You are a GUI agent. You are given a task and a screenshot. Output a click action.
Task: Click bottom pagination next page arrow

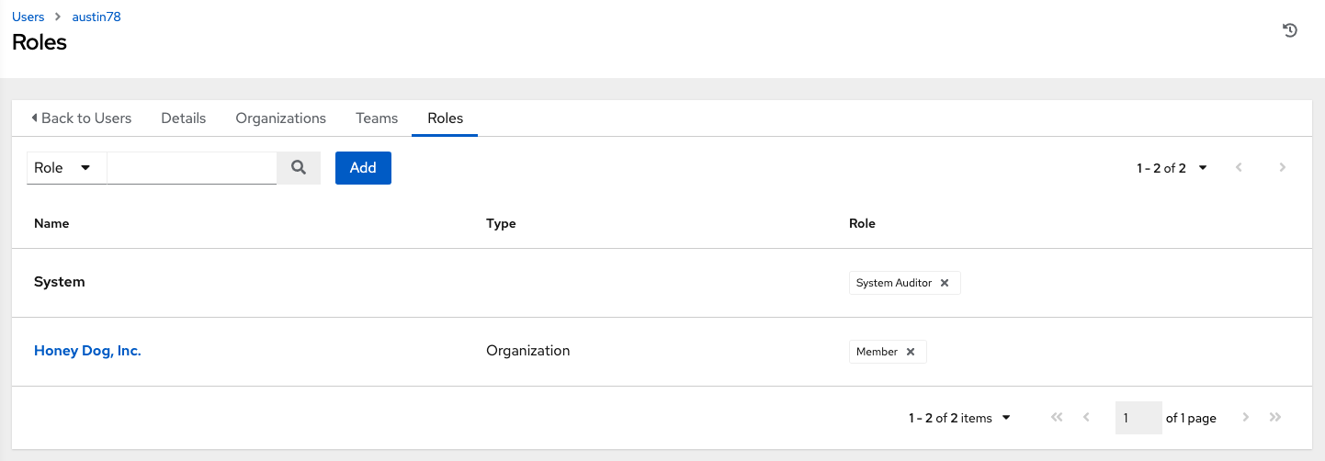(x=1246, y=417)
